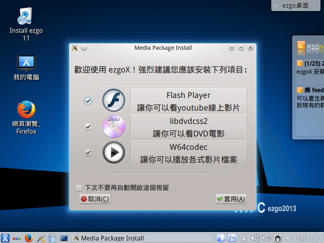Open the file cabinet icon in the taskbar

(52, 238)
